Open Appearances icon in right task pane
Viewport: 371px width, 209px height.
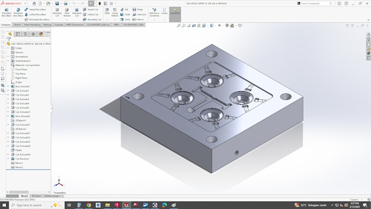click(x=368, y=53)
